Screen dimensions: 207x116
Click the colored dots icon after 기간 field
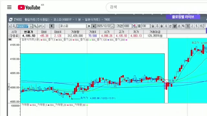tap(135, 26)
